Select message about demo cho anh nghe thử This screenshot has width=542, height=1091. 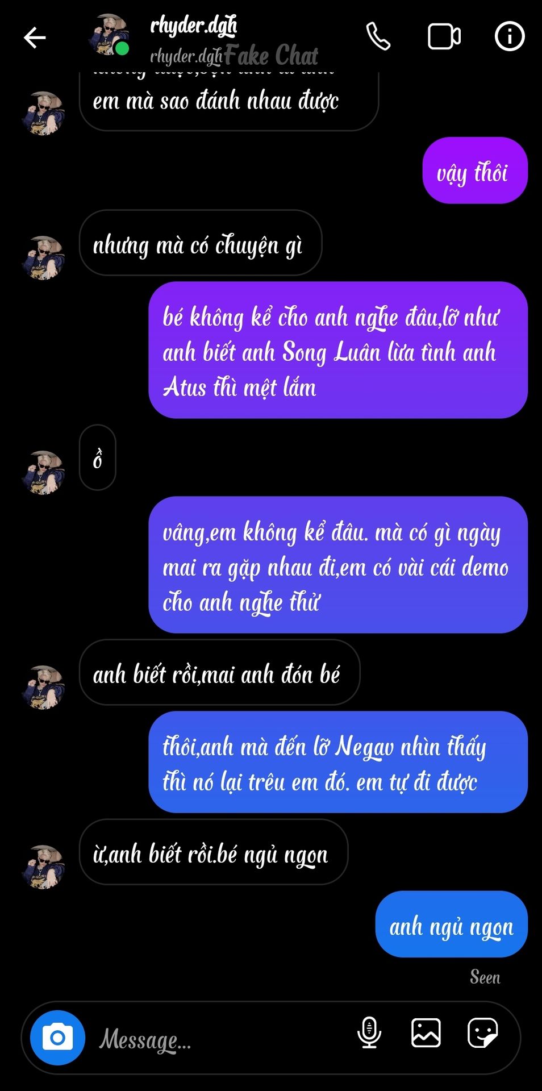click(338, 565)
